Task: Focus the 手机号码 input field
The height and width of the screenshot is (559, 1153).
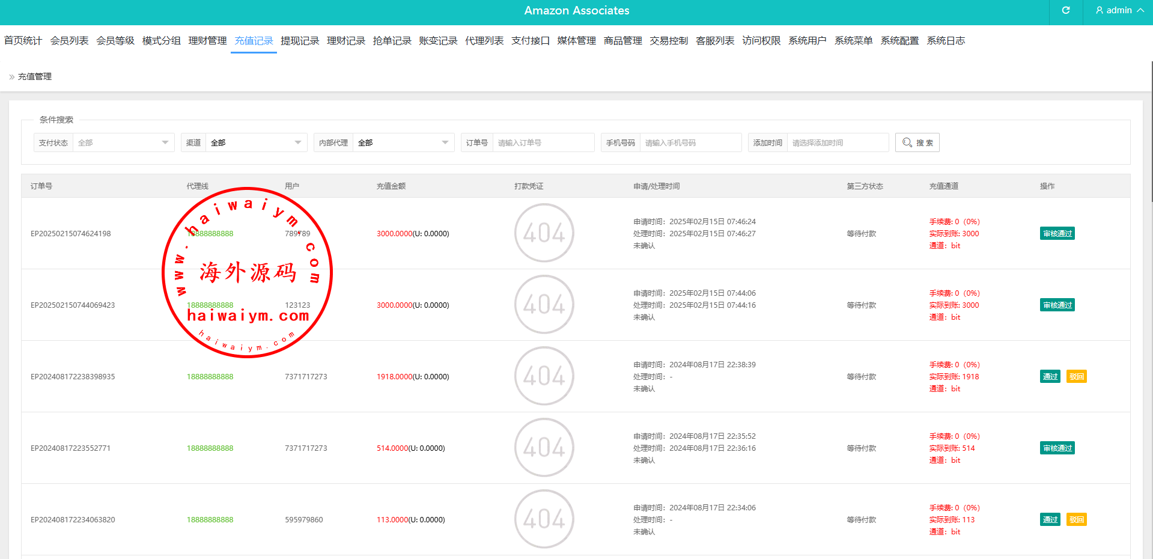Action: 690,142
